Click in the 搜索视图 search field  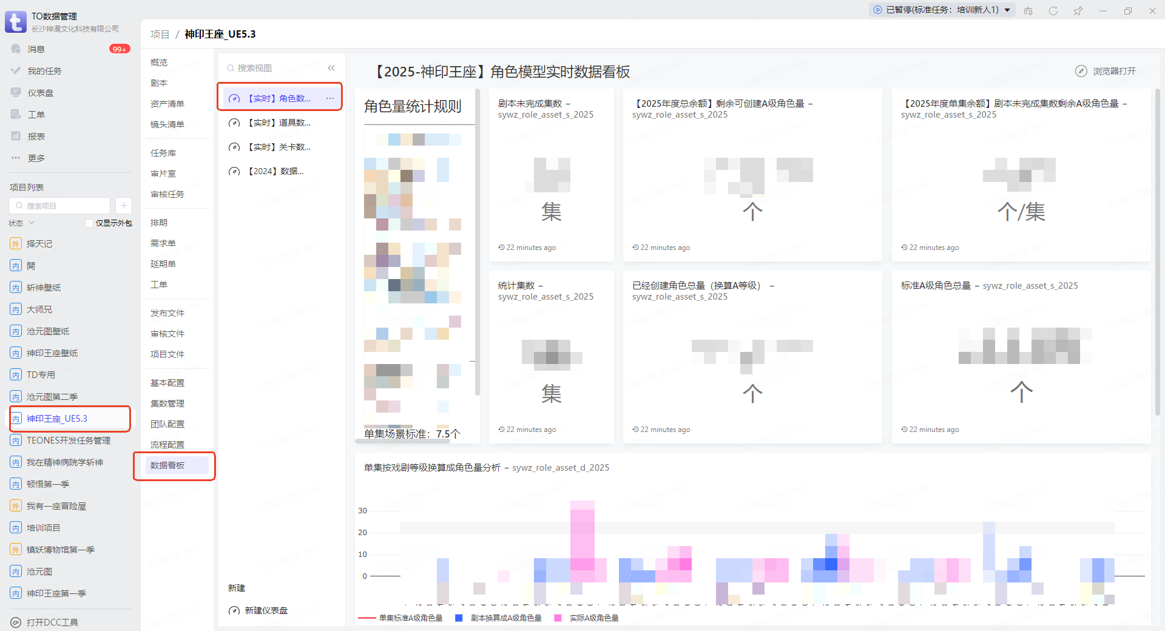pos(273,68)
